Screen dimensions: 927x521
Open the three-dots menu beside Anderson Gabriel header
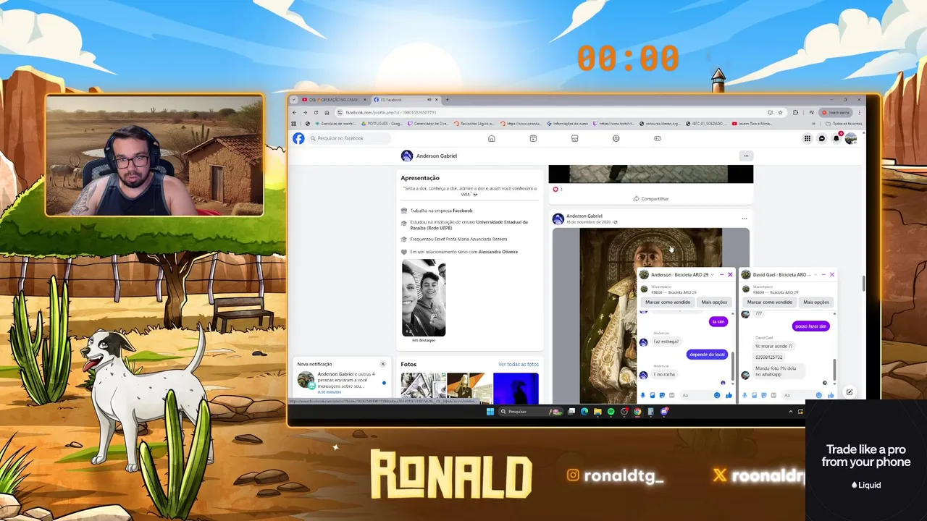[745, 156]
